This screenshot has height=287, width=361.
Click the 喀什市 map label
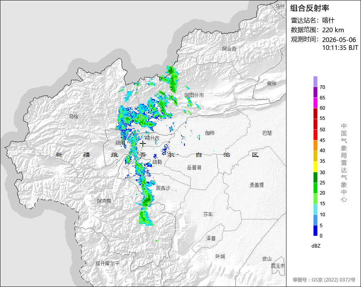[152, 138]
